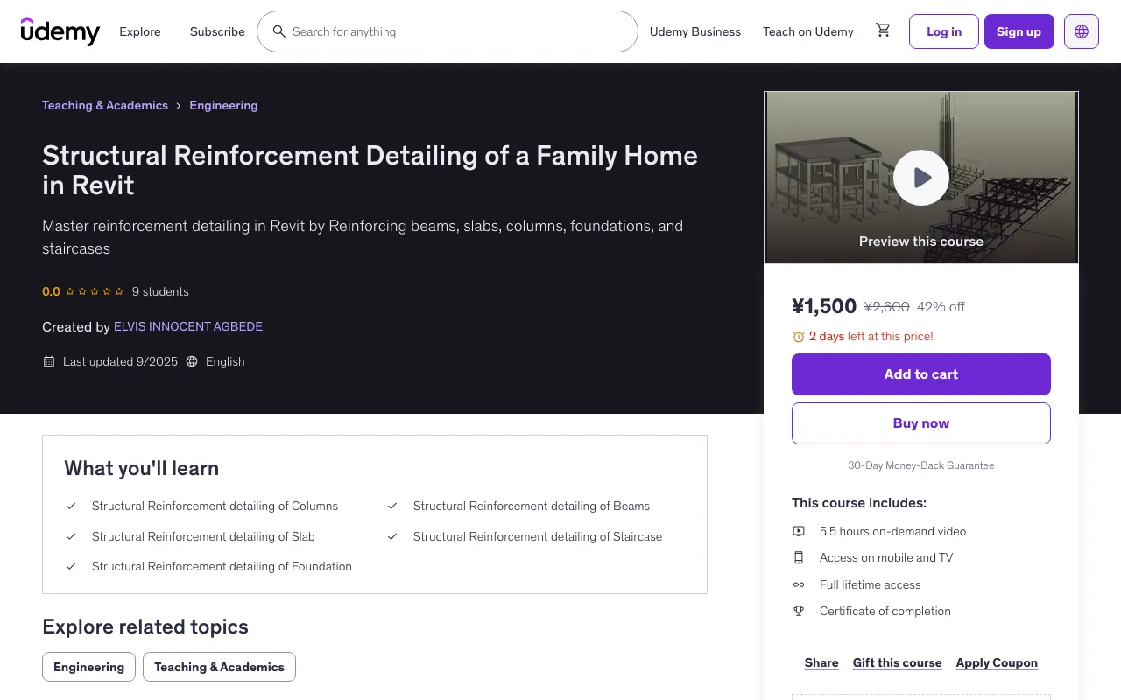The width and height of the screenshot is (1121, 700).
Task: Click the alarm clock icon beside 2 days
Action: [798, 337]
